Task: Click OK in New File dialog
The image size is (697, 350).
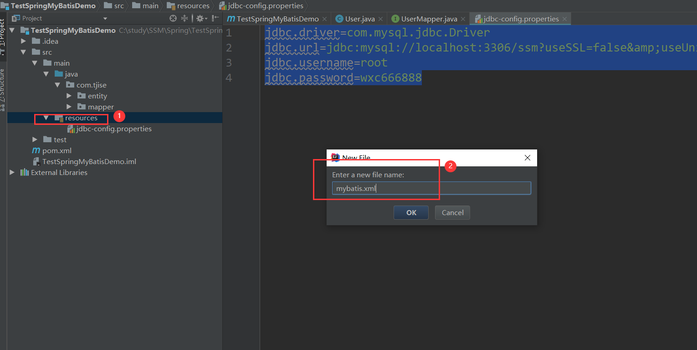Action: 411,212
